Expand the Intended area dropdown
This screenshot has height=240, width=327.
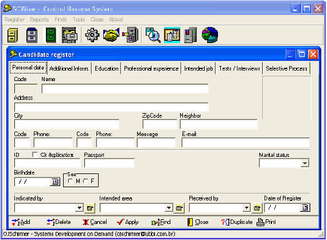click(x=169, y=208)
